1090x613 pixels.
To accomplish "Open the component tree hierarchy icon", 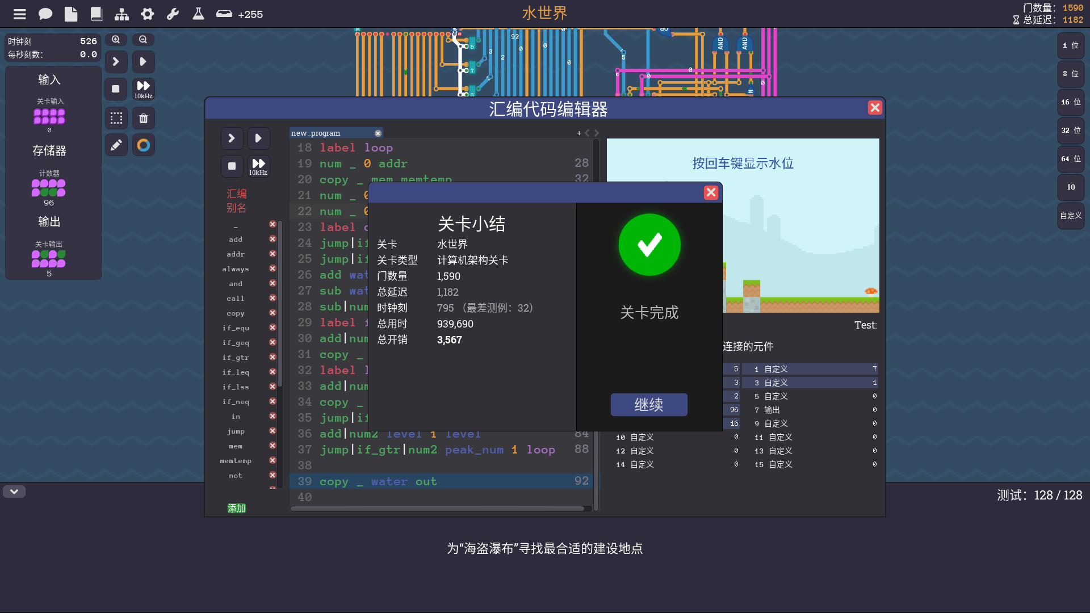I will [121, 14].
